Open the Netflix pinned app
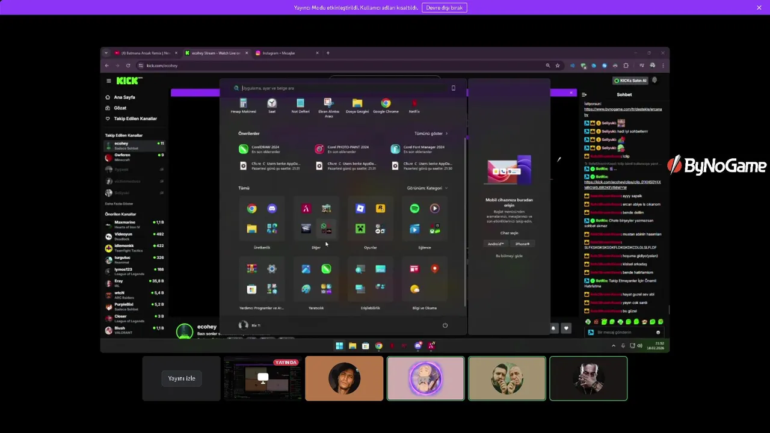The image size is (770, 433). click(414, 106)
